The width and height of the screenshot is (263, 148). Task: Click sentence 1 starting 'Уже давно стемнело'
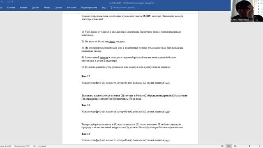click(x=131, y=34)
